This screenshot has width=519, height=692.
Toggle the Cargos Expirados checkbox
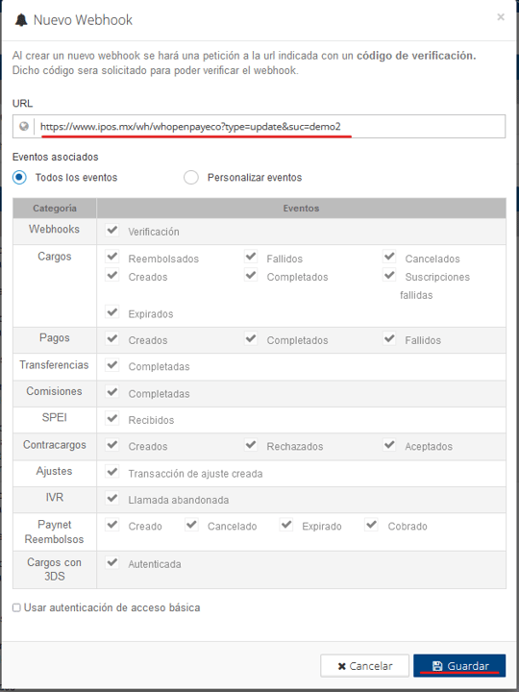(112, 312)
